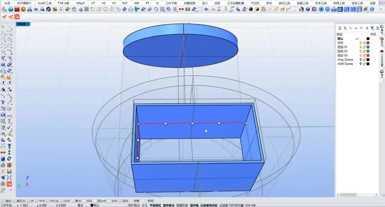Hide 图层 01 using its lightbulb icon
Image resolution: width=385 pixels, height=207 pixels.
pyautogui.click(x=360, y=47)
